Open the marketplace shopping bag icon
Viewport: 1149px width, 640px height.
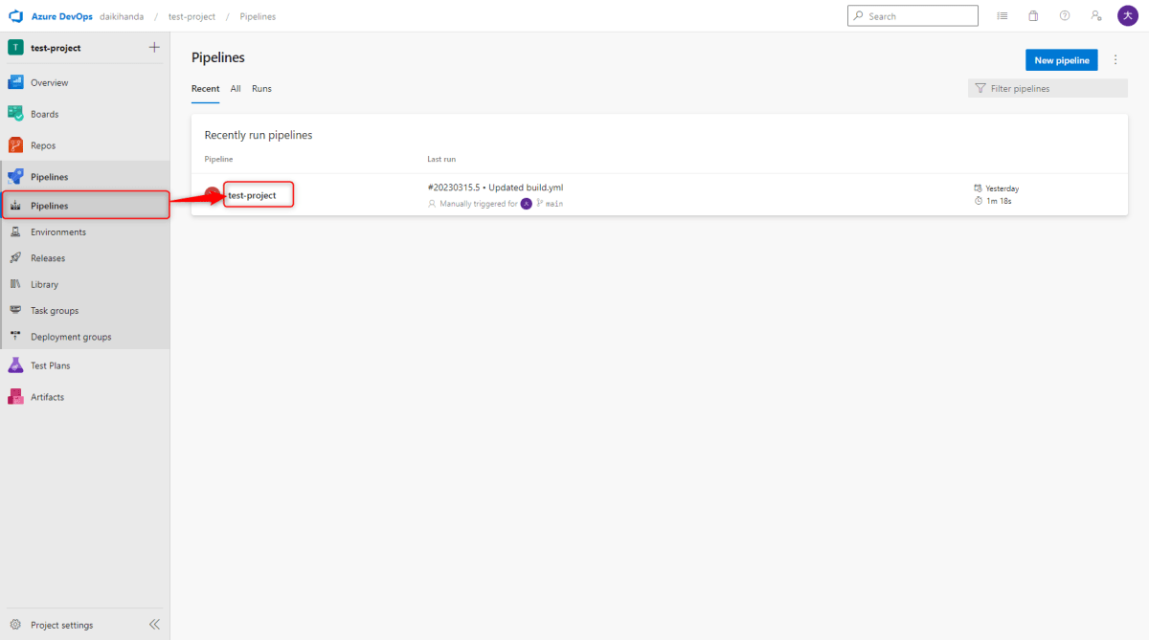coord(1033,16)
